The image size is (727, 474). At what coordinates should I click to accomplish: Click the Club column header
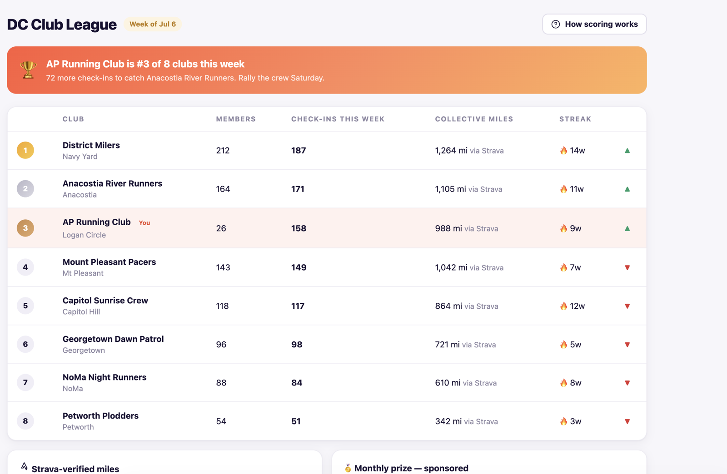click(x=73, y=119)
